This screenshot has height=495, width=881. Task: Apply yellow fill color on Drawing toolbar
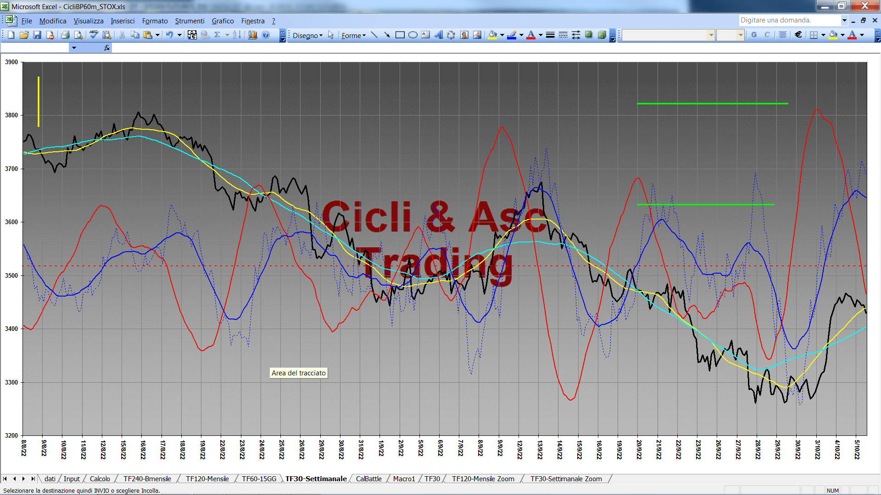pos(493,35)
